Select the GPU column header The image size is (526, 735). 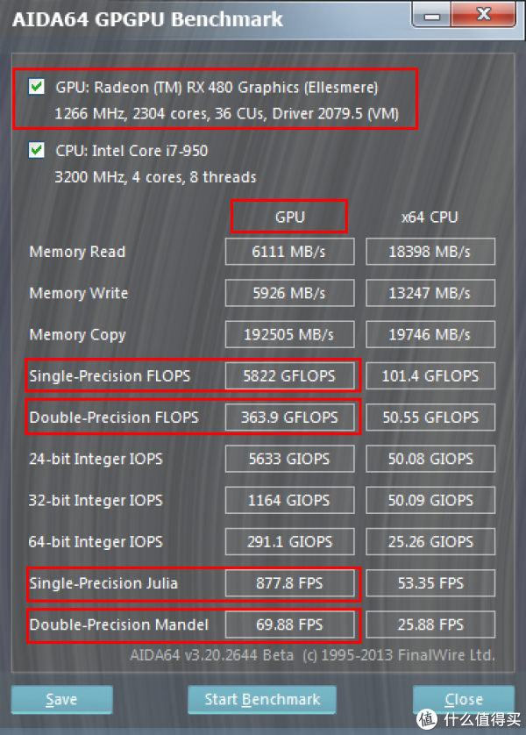coord(289,216)
